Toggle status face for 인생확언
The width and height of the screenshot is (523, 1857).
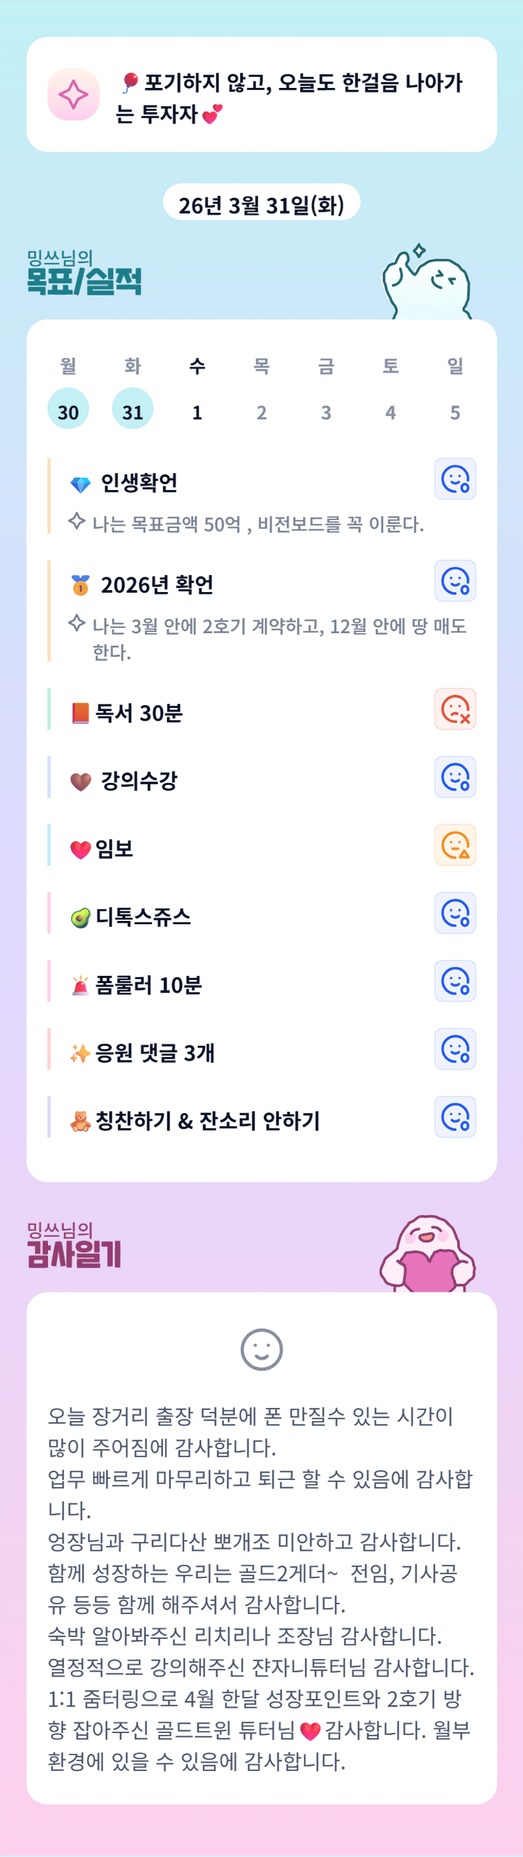click(x=455, y=479)
